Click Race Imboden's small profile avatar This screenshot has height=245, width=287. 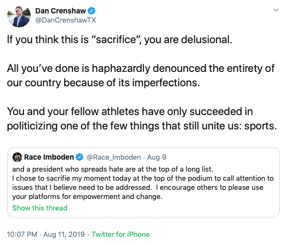[17, 157]
